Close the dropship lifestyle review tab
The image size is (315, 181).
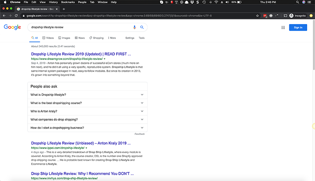57,9
